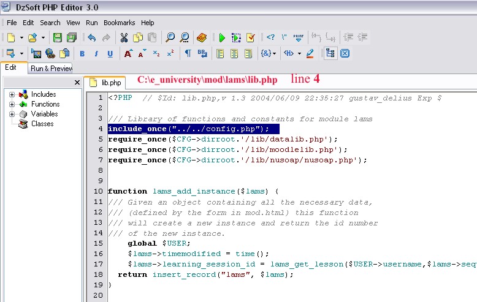Click the highlighter color pen icon

310,53
